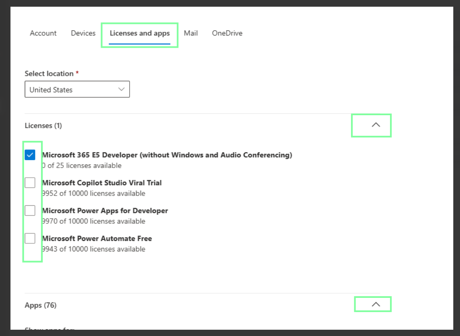The width and height of the screenshot is (460, 336).
Task: Open the OneDrive tab
Action: 227,33
